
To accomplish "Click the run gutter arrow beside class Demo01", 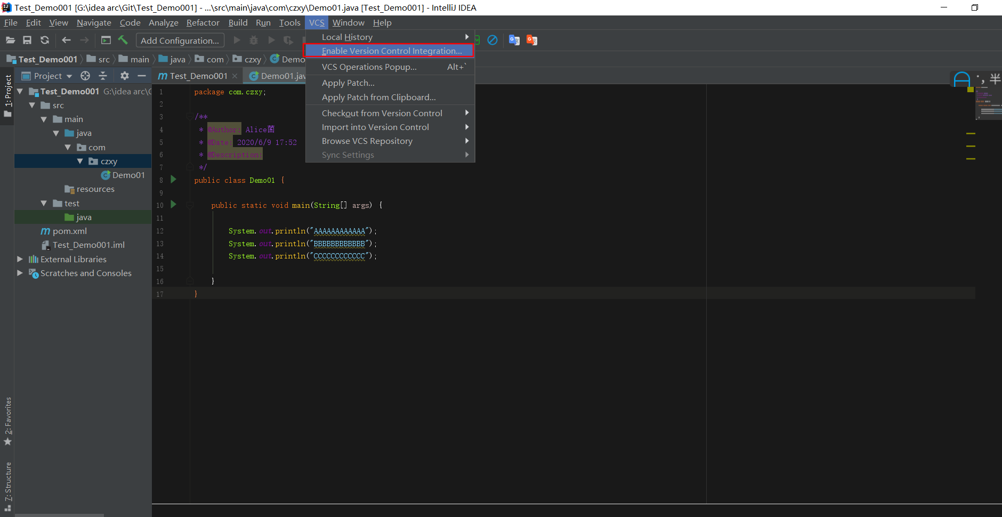I will (173, 180).
